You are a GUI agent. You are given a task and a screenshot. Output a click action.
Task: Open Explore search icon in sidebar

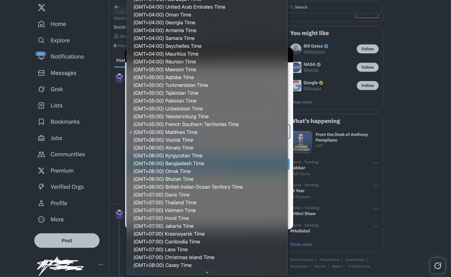(x=41, y=40)
